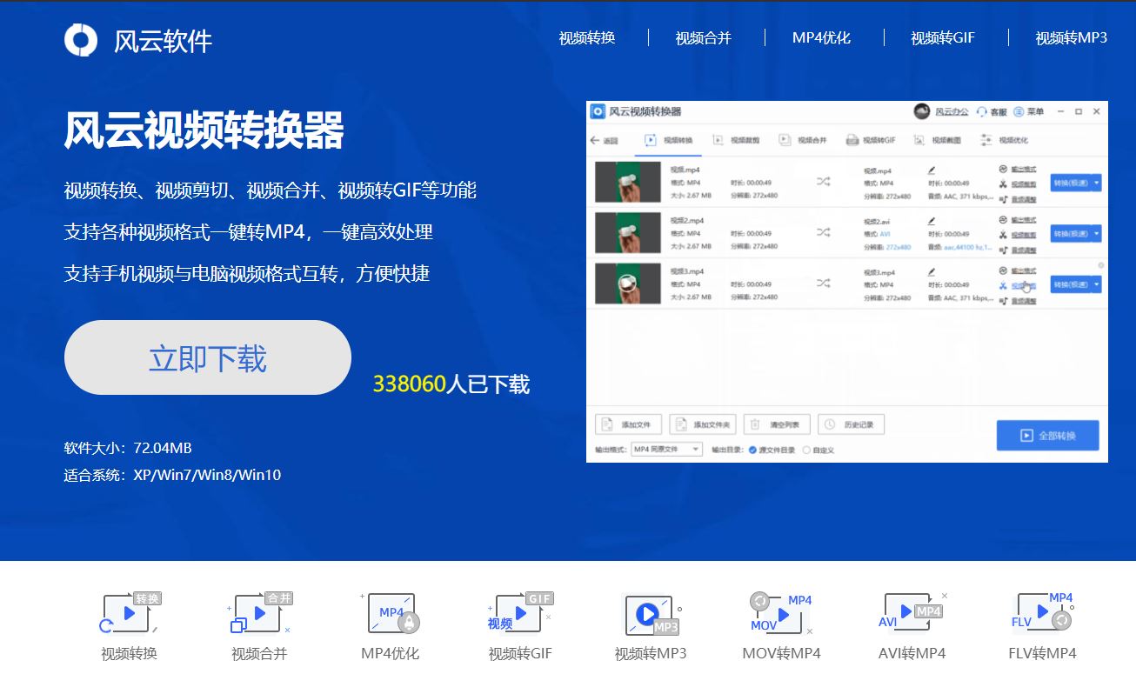
Task: Switch to the 视频合并 tab inside the app
Action: tap(802, 140)
